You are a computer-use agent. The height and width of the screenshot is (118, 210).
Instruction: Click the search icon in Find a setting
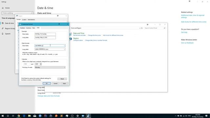coord(31,13)
